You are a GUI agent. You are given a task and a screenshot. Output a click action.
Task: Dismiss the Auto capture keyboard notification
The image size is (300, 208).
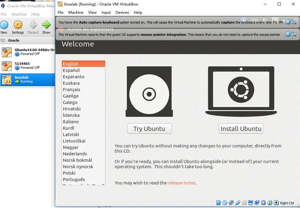click(x=288, y=22)
